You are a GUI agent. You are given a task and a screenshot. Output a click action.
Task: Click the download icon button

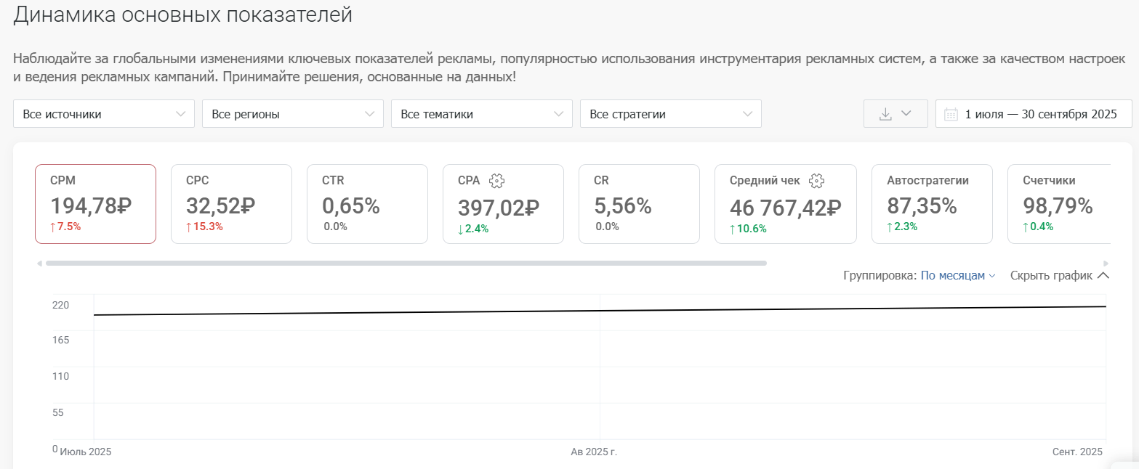click(885, 114)
